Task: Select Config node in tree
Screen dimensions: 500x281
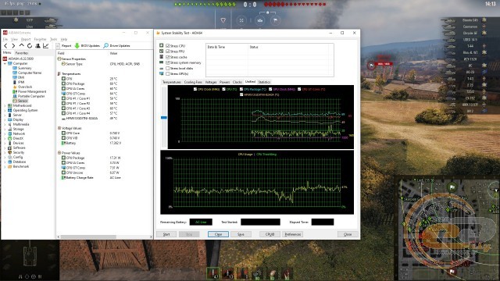Action: [x=18, y=157]
